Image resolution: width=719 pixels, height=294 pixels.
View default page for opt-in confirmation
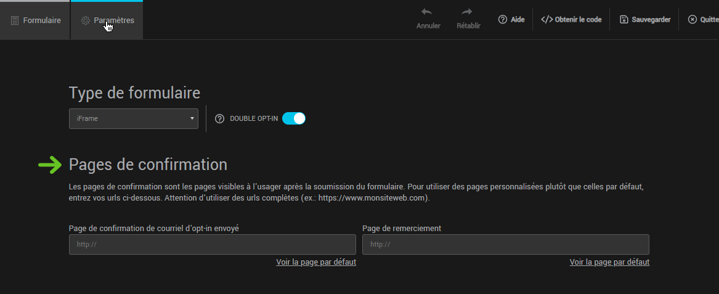(316, 262)
